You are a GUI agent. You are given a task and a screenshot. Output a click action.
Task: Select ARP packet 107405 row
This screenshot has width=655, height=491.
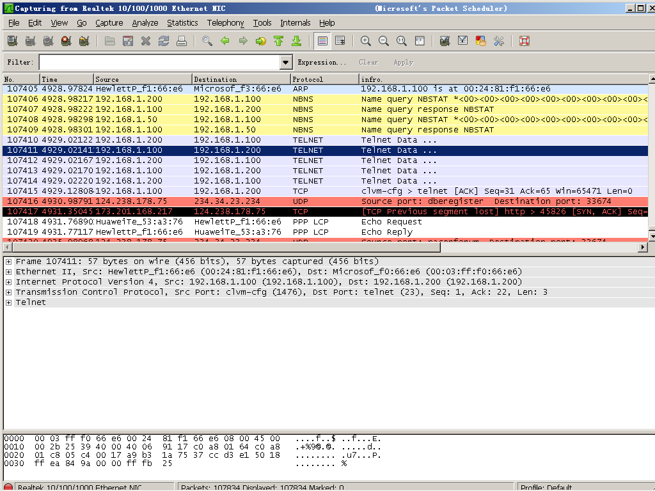[x=326, y=89]
